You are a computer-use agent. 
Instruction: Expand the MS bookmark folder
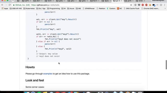78,9
